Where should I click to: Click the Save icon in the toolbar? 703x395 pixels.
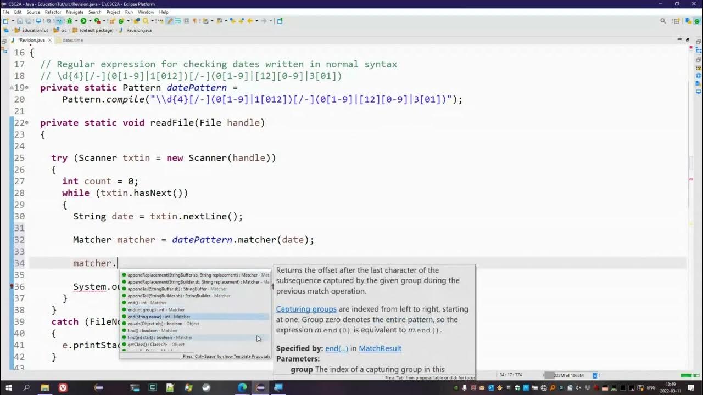click(x=20, y=21)
